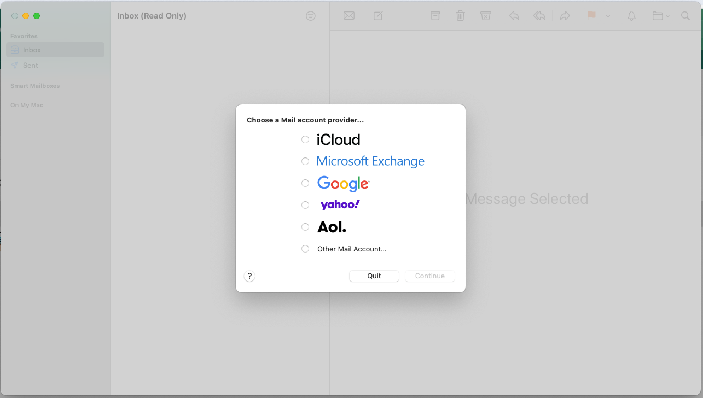This screenshot has height=398, width=703.
Task: Compose a new message with pencil icon
Action: click(x=378, y=16)
